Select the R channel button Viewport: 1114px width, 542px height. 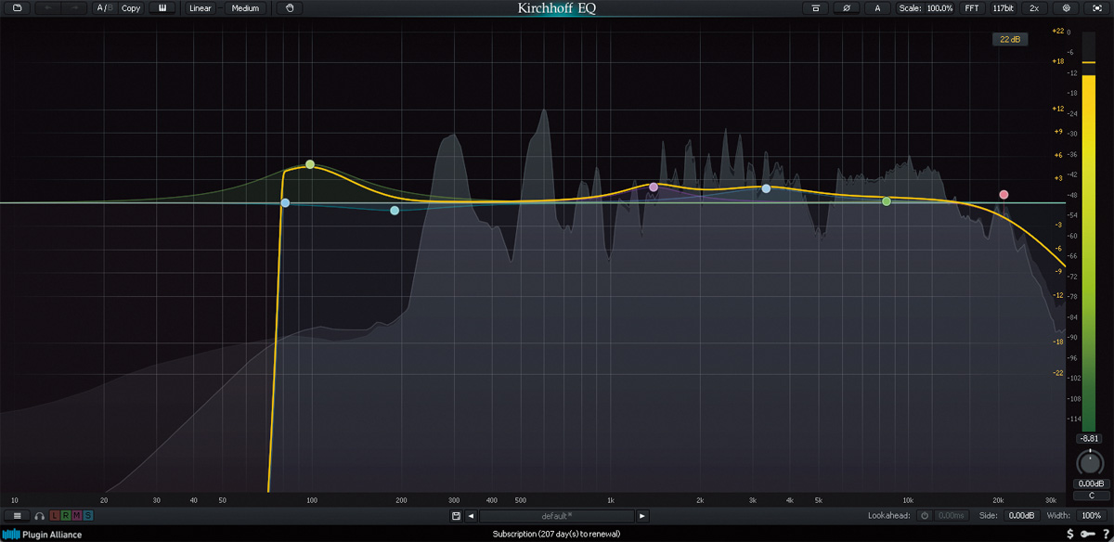pos(65,515)
